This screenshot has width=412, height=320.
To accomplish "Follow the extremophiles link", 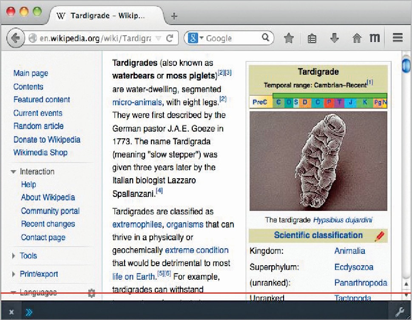I will [137, 225].
